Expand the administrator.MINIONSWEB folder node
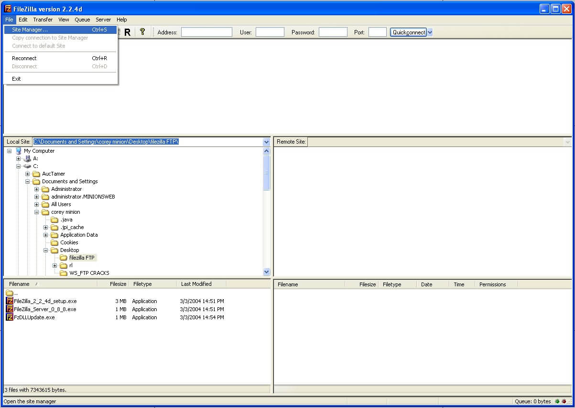The width and height of the screenshot is (575, 408). tap(36, 197)
